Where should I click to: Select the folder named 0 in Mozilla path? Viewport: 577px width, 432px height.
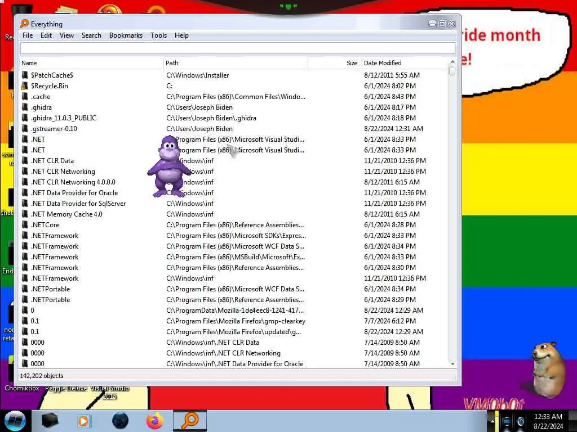tap(32, 310)
